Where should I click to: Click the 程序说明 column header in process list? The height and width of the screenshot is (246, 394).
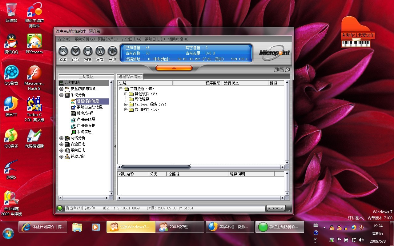tap(197, 83)
